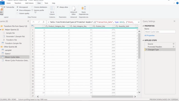This screenshot has height=101, width=179.
Task: Click the table icon next to Query1
Action: (3, 54)
